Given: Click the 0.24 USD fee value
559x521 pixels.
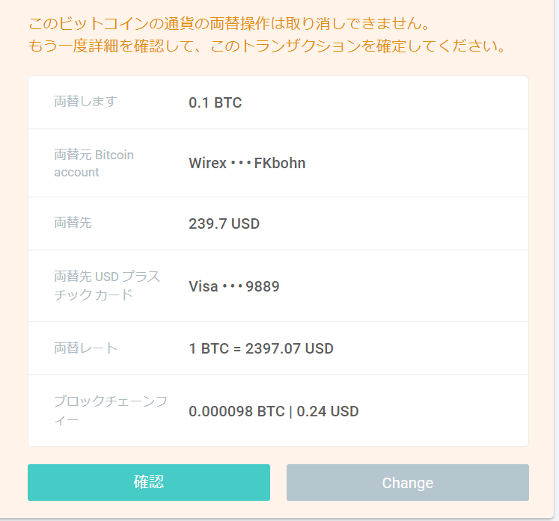Looking at the screenshot, I should (328, 411).
